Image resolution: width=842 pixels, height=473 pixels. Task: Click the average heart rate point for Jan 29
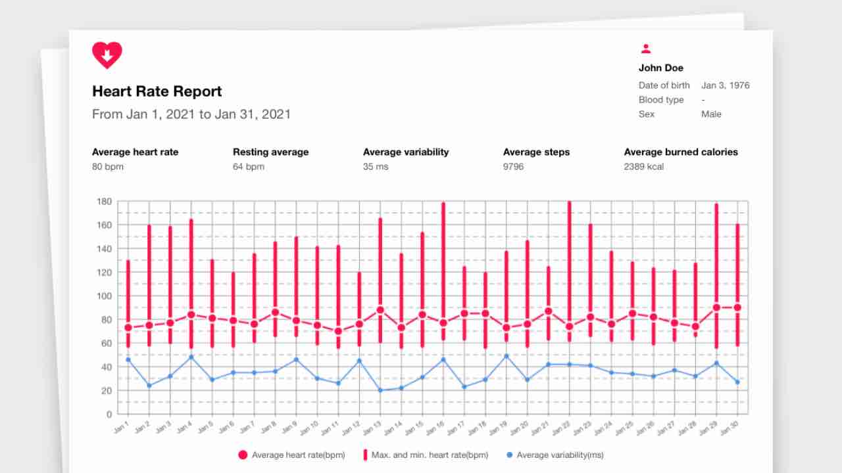click(716, 307)
